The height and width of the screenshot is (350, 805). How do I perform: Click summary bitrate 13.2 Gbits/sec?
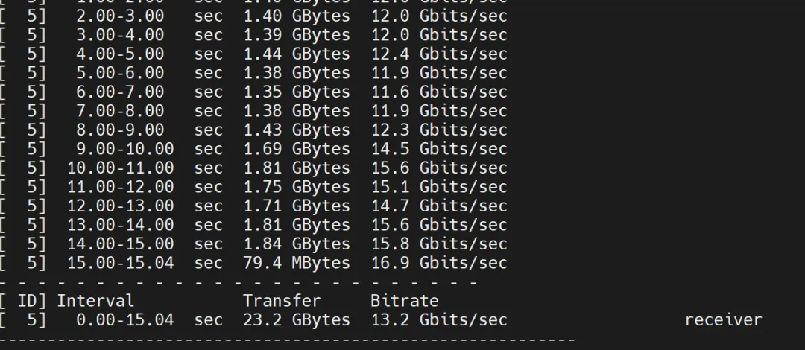click(439, 320)
